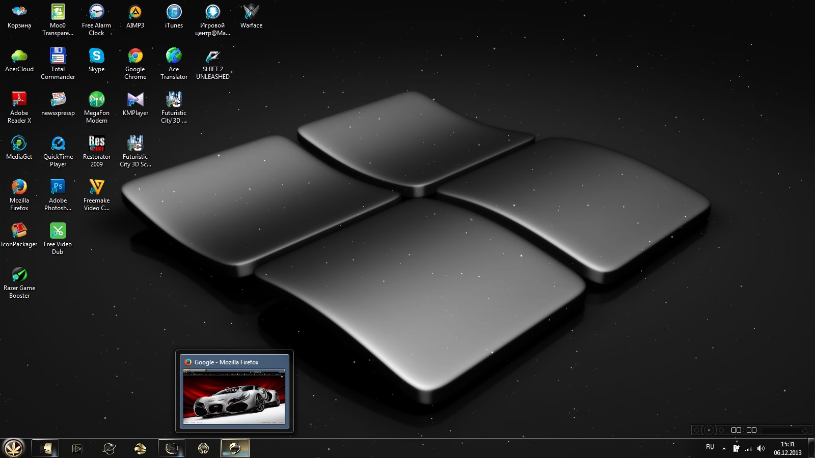The image size is (815, 458).
Task: Open Free Alarm Clock shortcut
Action: (x=96, y=20)
